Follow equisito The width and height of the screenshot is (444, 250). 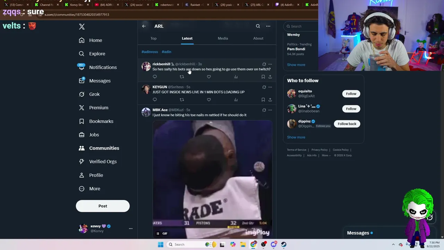coord(351,94)
